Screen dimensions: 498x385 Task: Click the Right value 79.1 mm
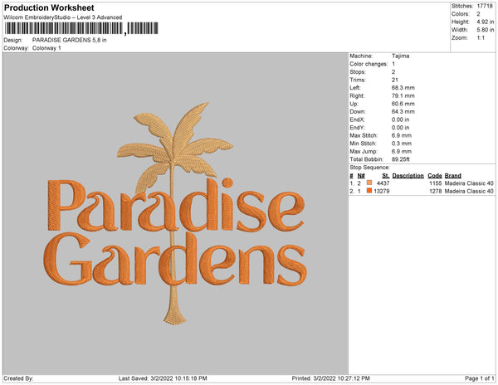(403, 96)
